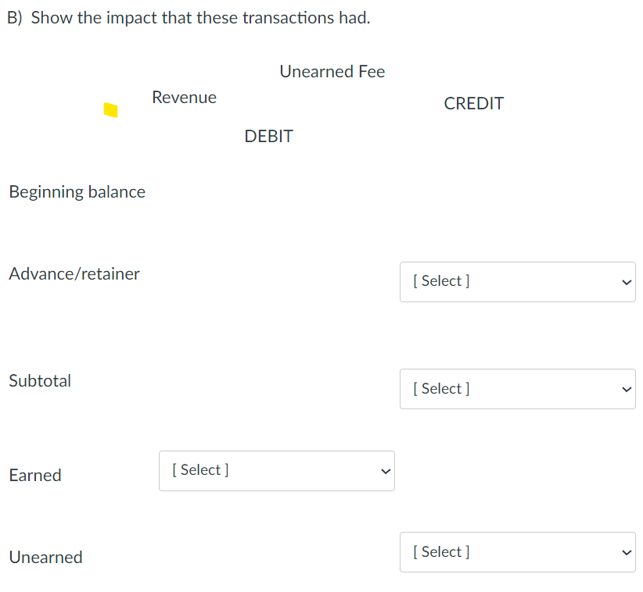
Task: Open the Subtotal CREDIT dropdown
Action: [517, 389]
